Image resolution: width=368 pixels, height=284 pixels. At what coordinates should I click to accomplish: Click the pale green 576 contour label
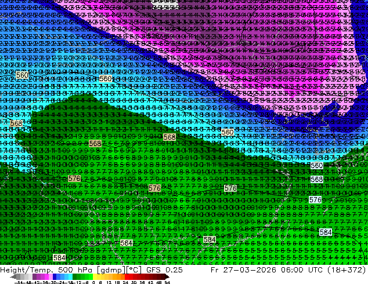pyautogui.click(x=230, y=188)
